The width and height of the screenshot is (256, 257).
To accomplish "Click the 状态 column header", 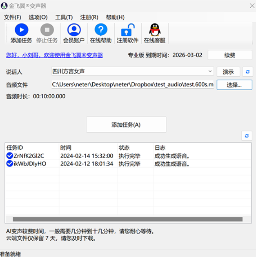I will click(135, 148).
